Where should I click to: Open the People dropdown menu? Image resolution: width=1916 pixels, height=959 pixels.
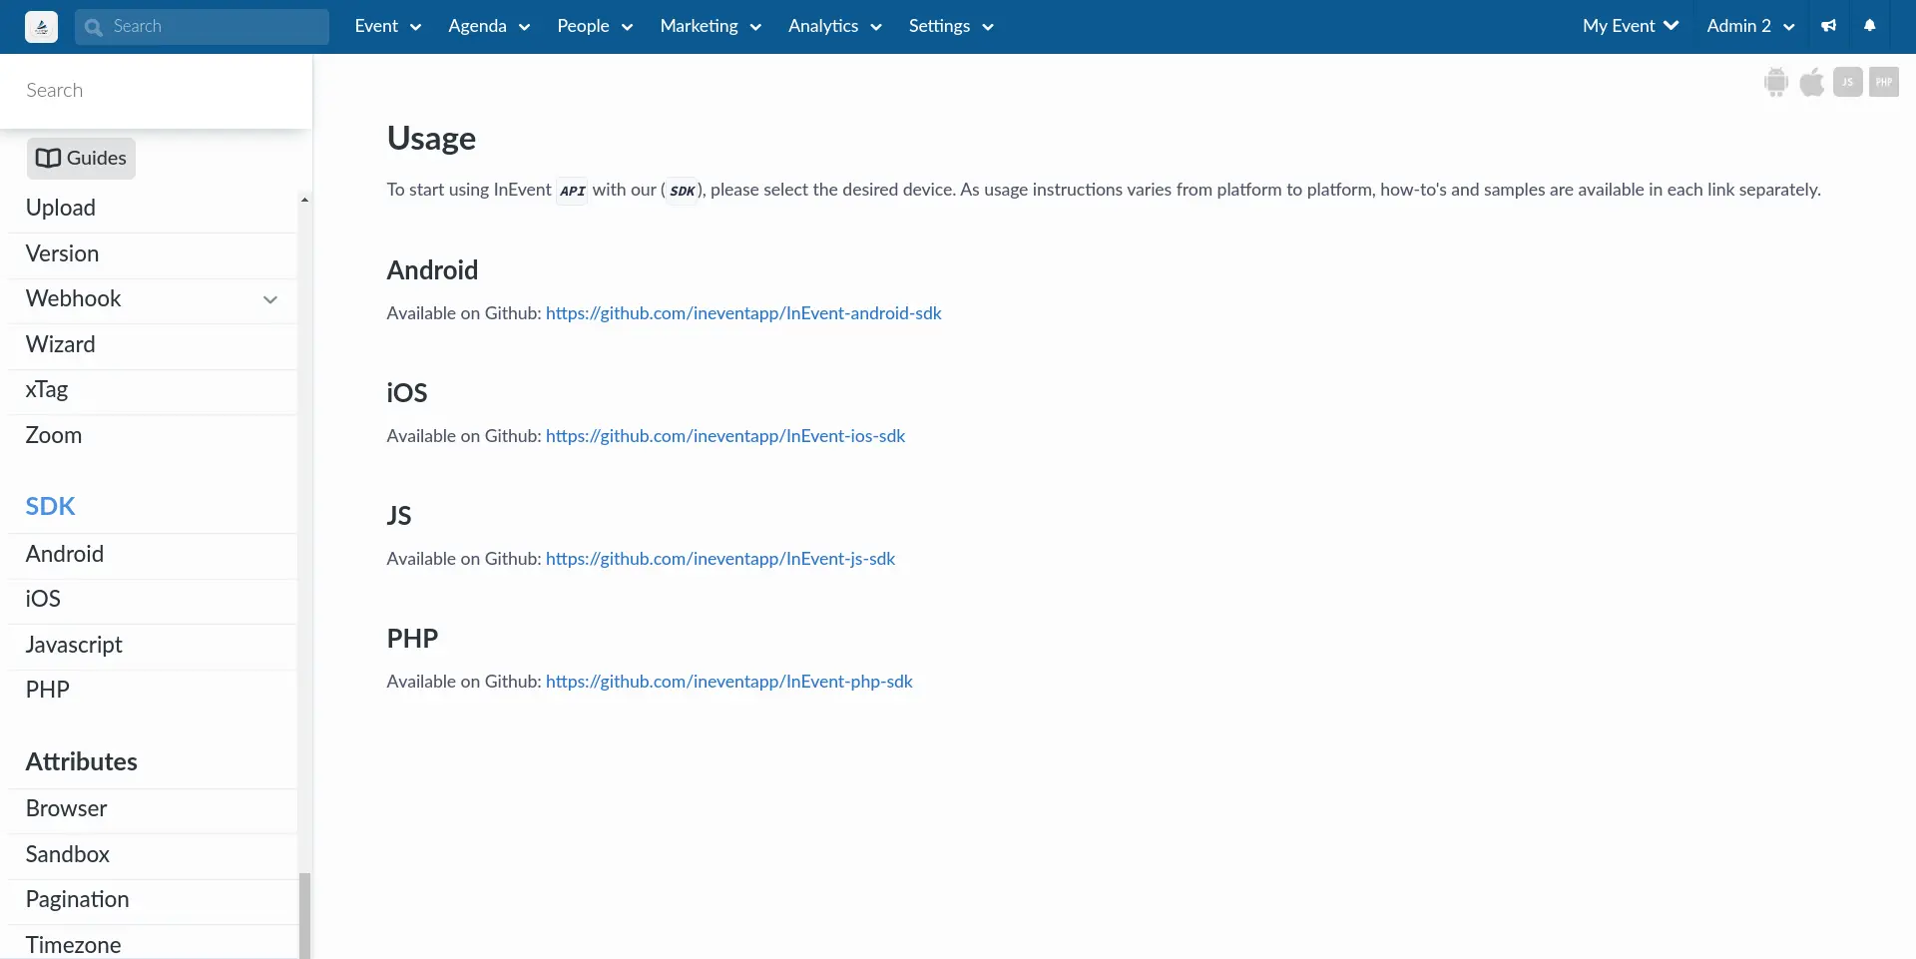point(595,26)
